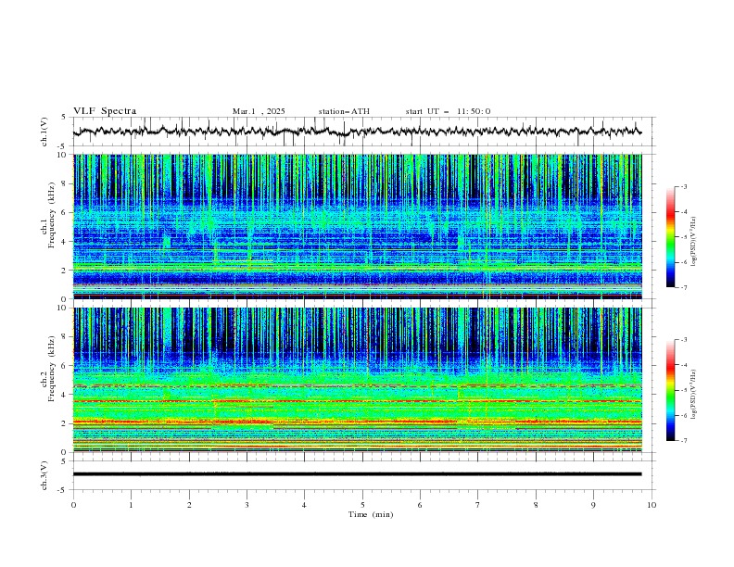Click the "2" tick on the time axis
This screenshot has height=567, width=734.
tap(189, 505)
